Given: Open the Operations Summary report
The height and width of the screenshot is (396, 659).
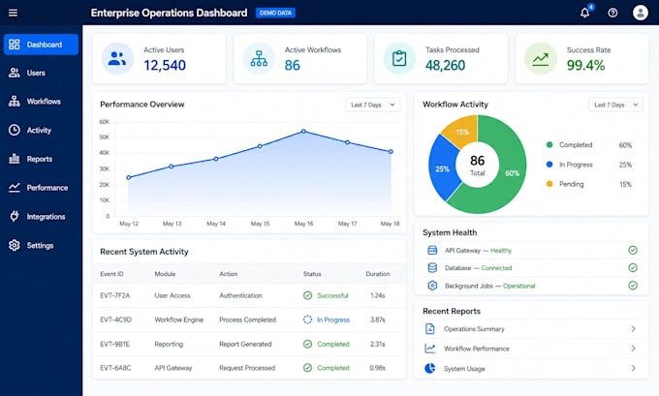Looking at the screenshot, I should 531,329.
